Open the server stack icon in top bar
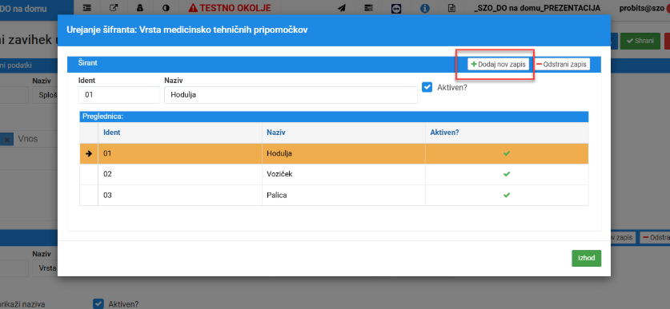The image size is (670, 309). pos(369,8)
